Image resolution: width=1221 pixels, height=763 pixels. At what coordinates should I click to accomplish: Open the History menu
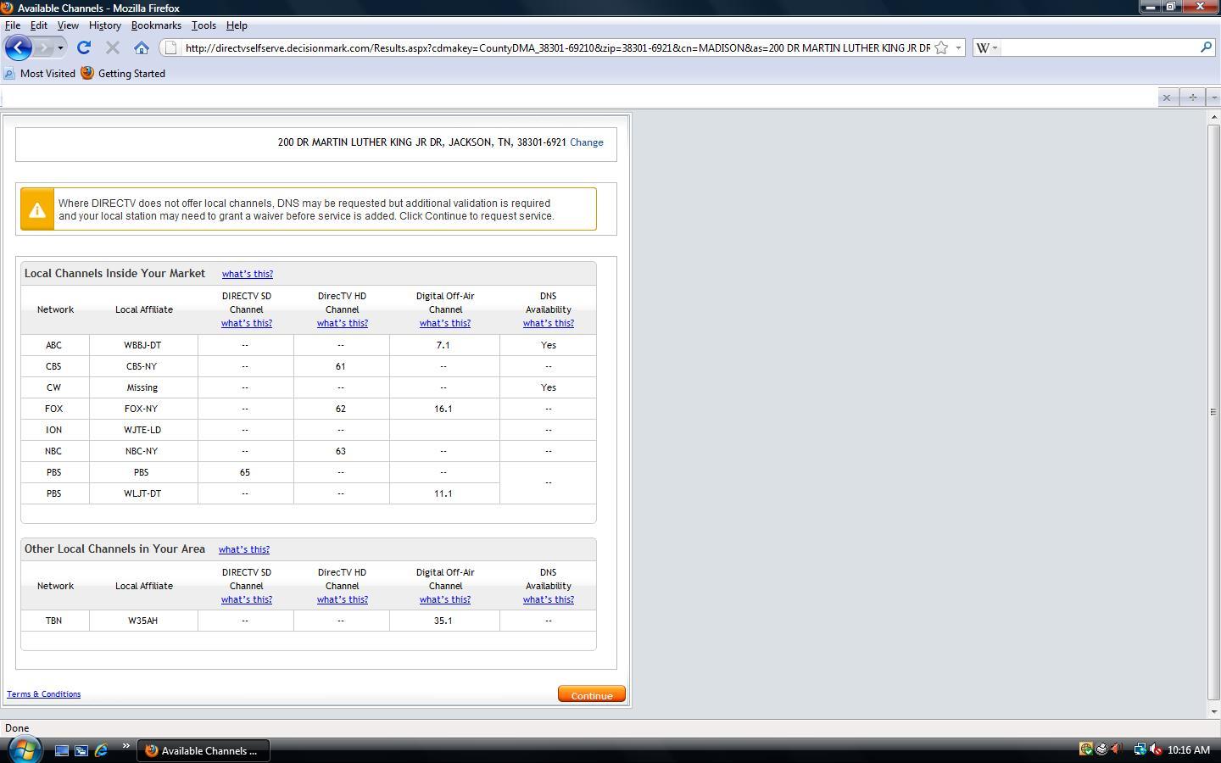[105, 25]
